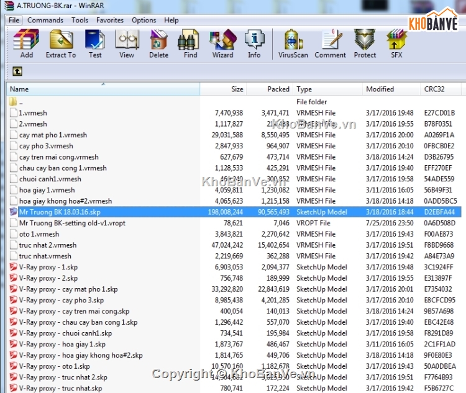This screenshot has height=393, width=466.
Task: Click the icon of V-Ray proxy - 1.skp
Action: coord(14,267)
